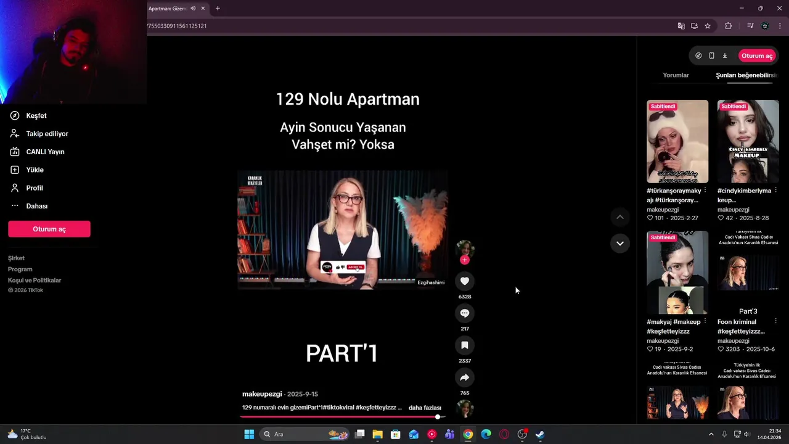The height and width of the screenshot is (444, 789).
Task: Open the Part'3 Foon kriminal thumbnail
Action: 748,273
